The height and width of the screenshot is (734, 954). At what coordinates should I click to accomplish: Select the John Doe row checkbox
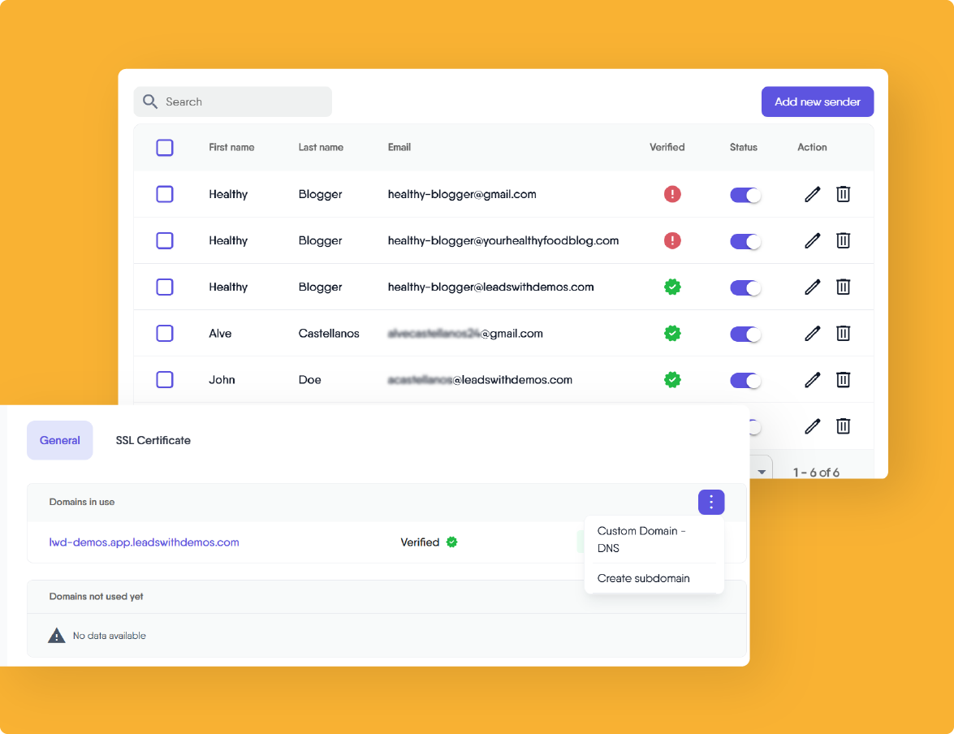(x=165, y=379)
